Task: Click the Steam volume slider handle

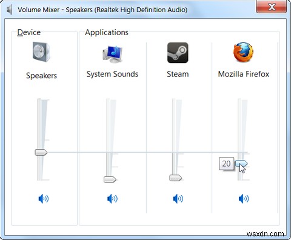Action: [x=175, y=178]
